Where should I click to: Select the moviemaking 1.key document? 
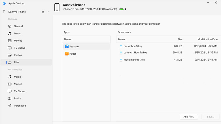(x=134, y=60)
